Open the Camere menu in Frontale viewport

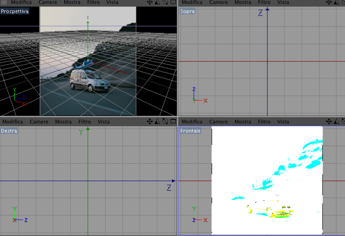click(218, 122)
